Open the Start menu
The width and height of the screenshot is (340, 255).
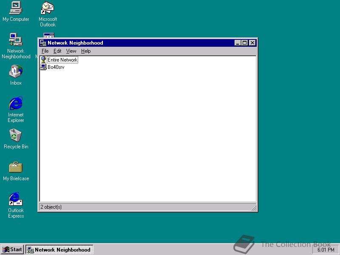12,249
